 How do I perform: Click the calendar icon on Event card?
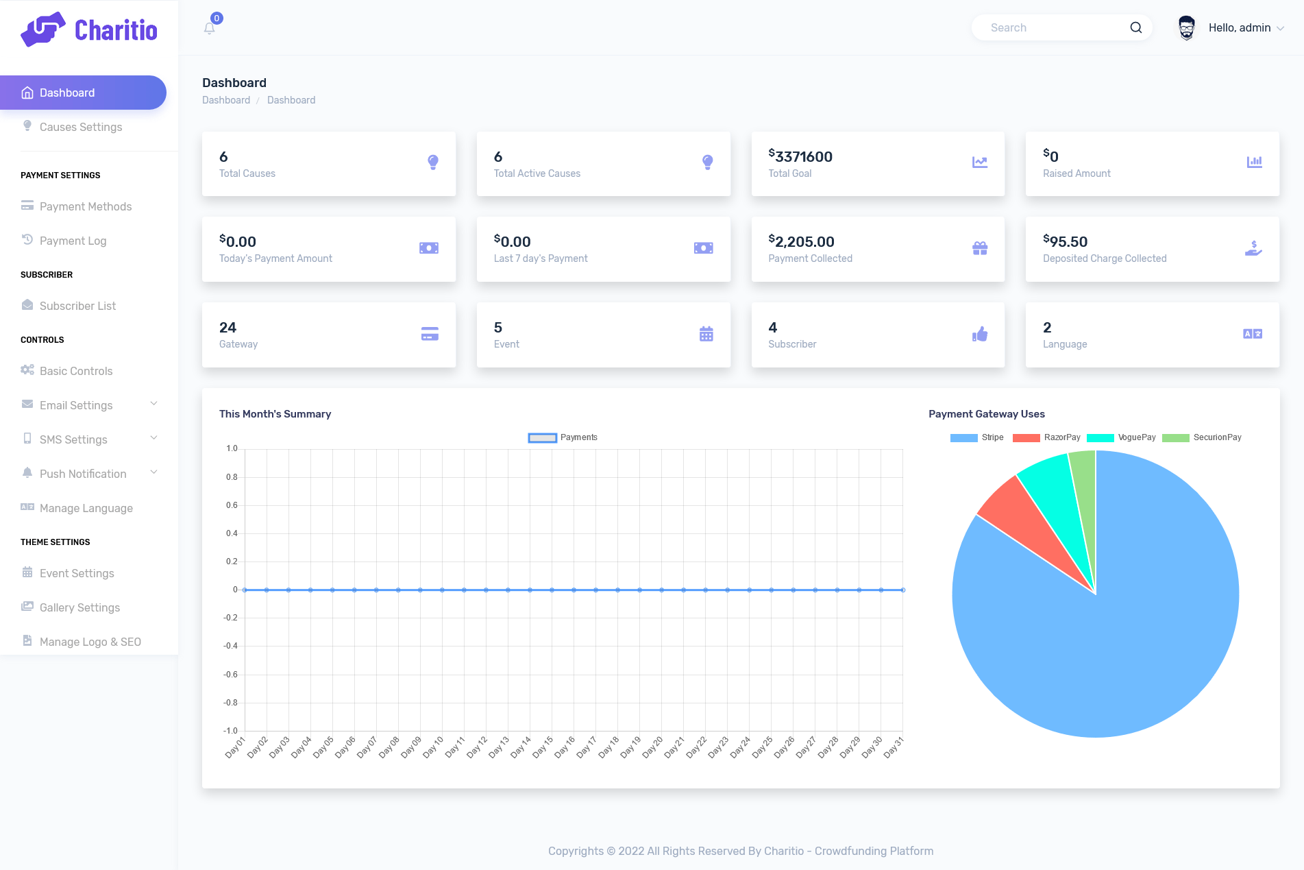[706, 334]
